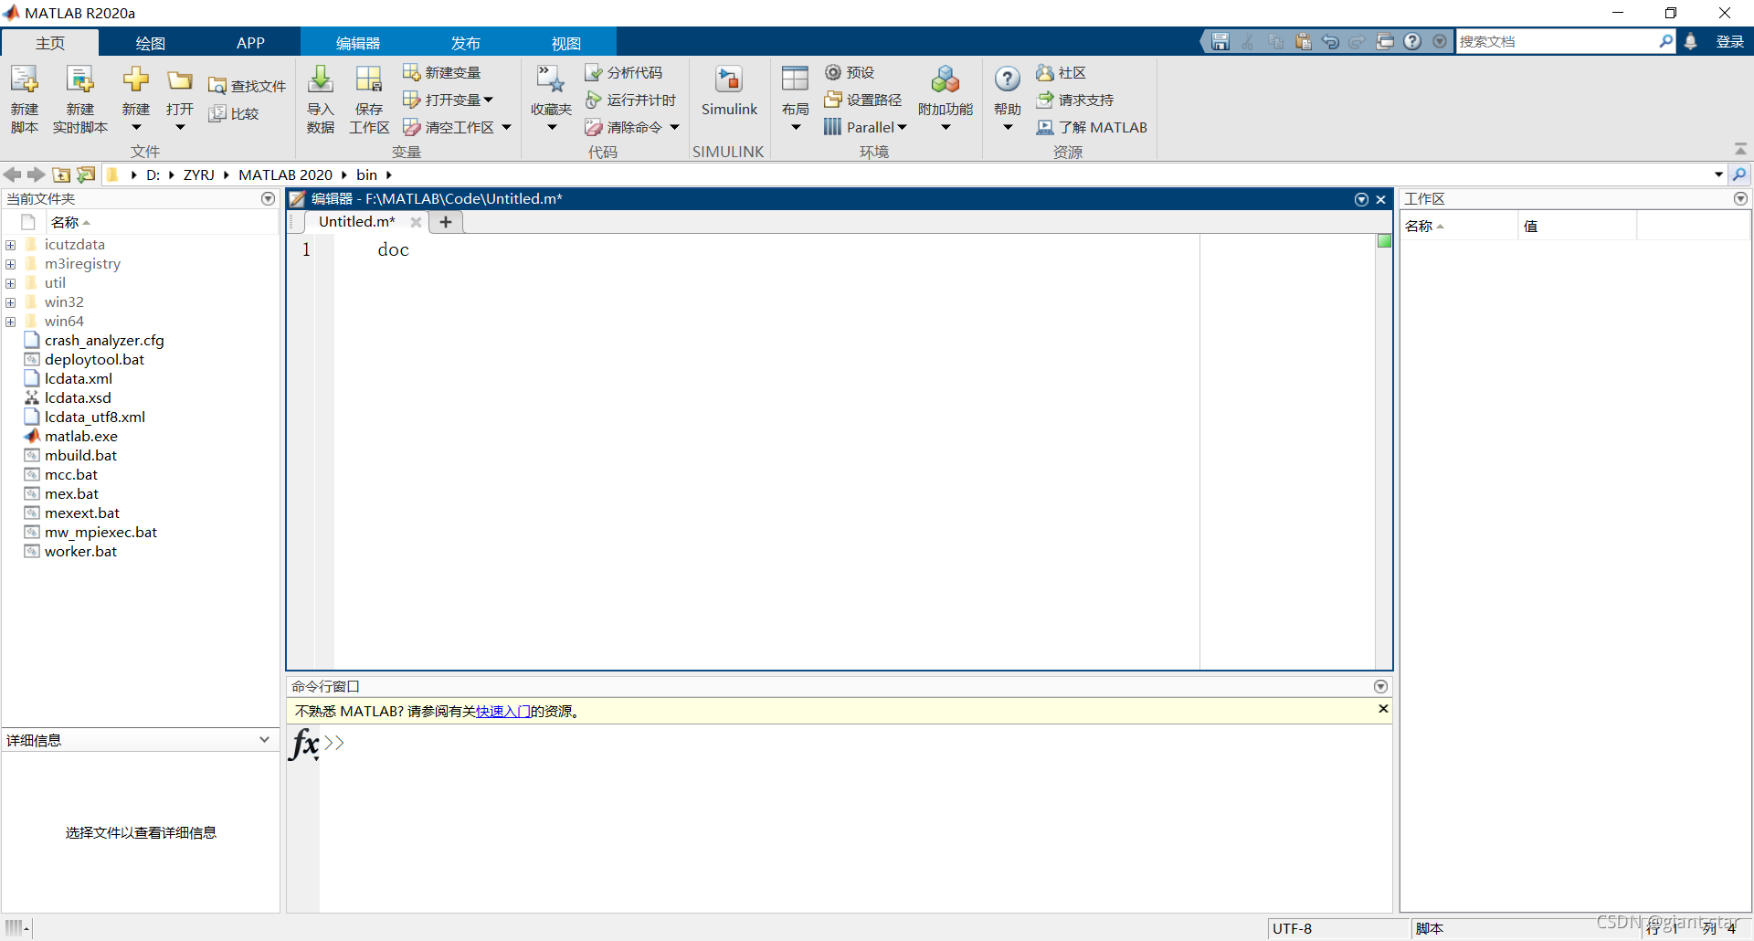Click the Help (帮助) question mark icon

[x=1008, y=80]
